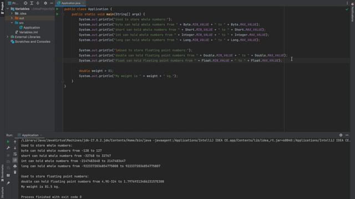Image resolution: width=355 pixels, height=199 pixels.
Task: Hide the Run tool window
Action: click(x=347, y=135)
